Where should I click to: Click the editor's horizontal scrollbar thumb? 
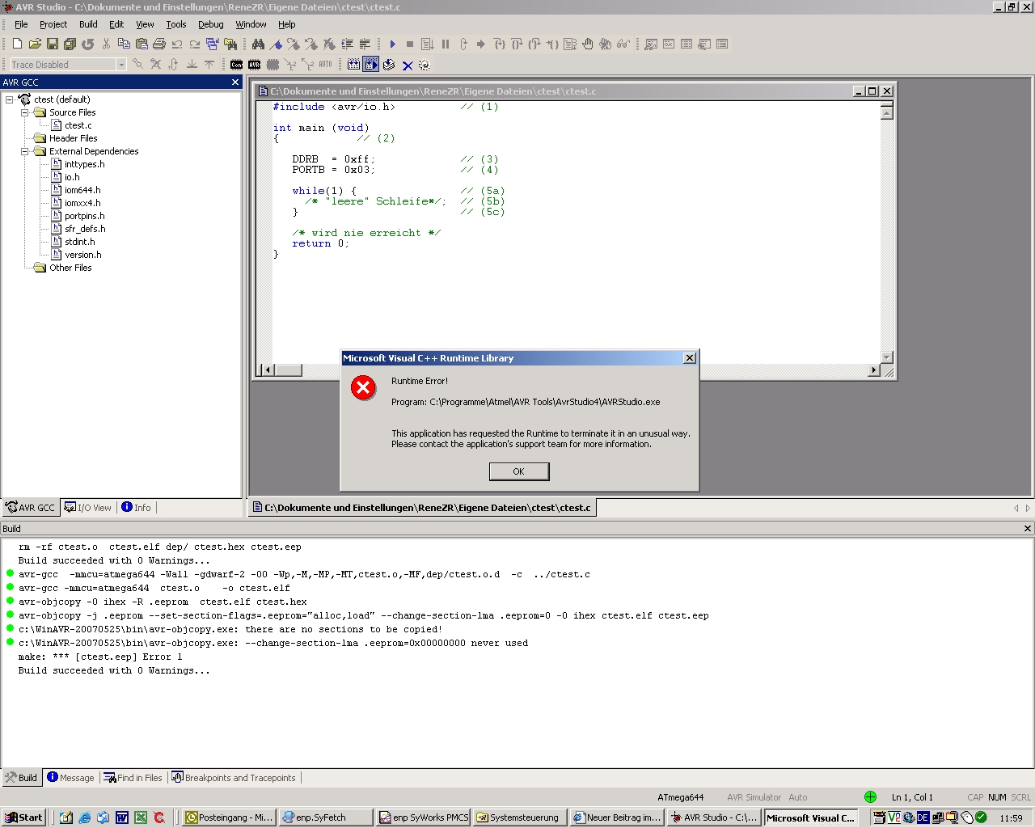click(x=288, y=370)
